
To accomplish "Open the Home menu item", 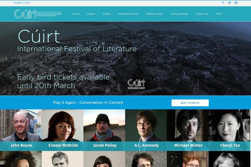I will [76, 14].
